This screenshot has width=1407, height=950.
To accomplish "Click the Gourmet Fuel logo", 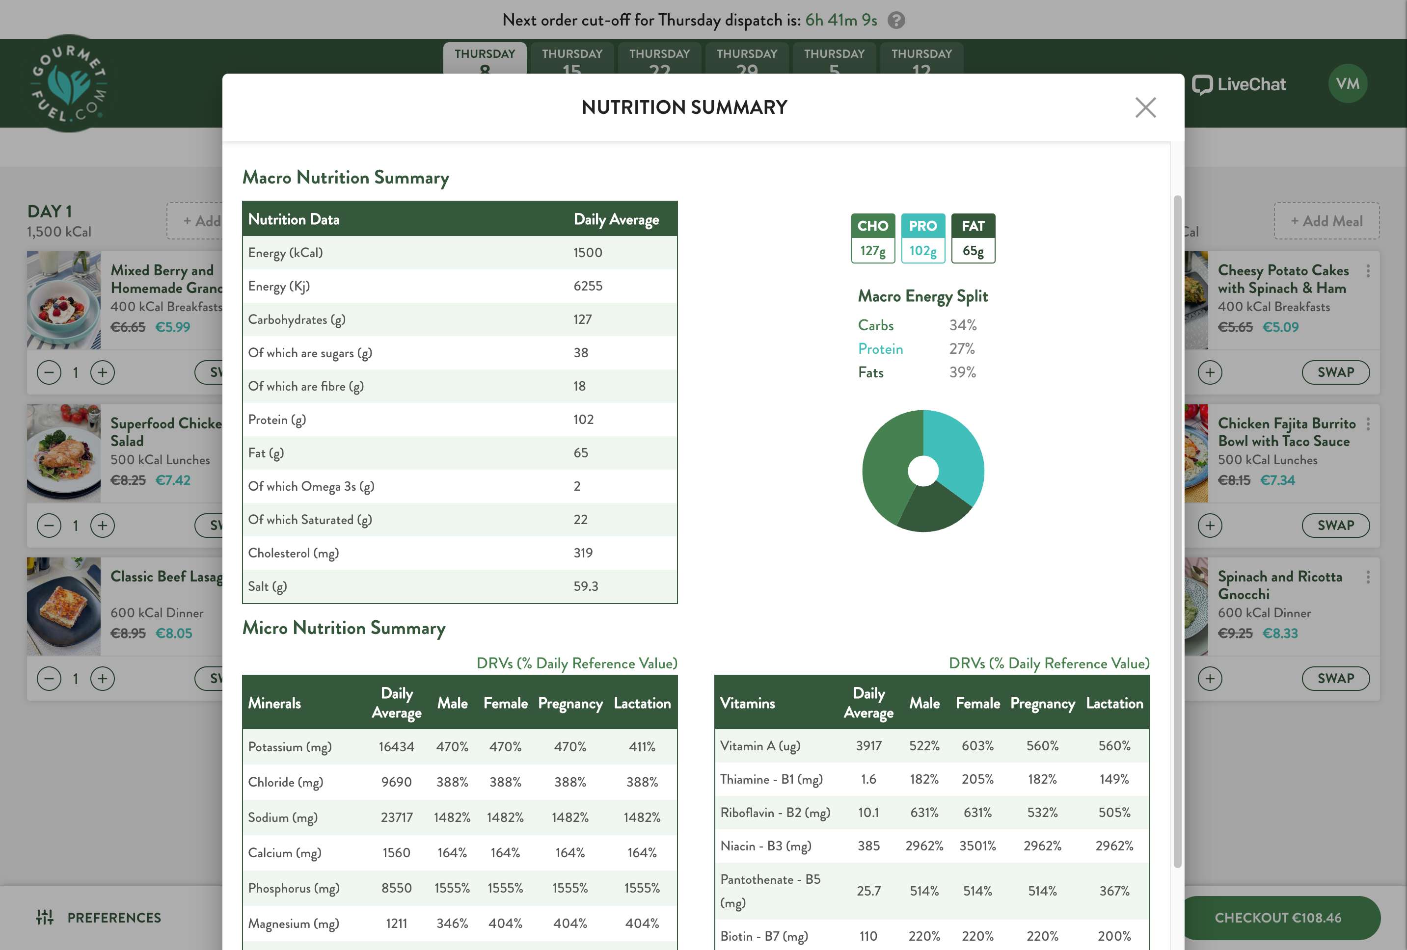I will coord(69,83).
